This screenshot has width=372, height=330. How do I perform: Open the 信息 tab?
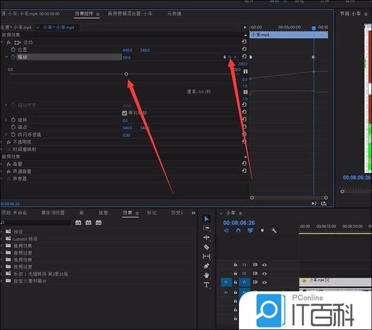pos(103,213)
